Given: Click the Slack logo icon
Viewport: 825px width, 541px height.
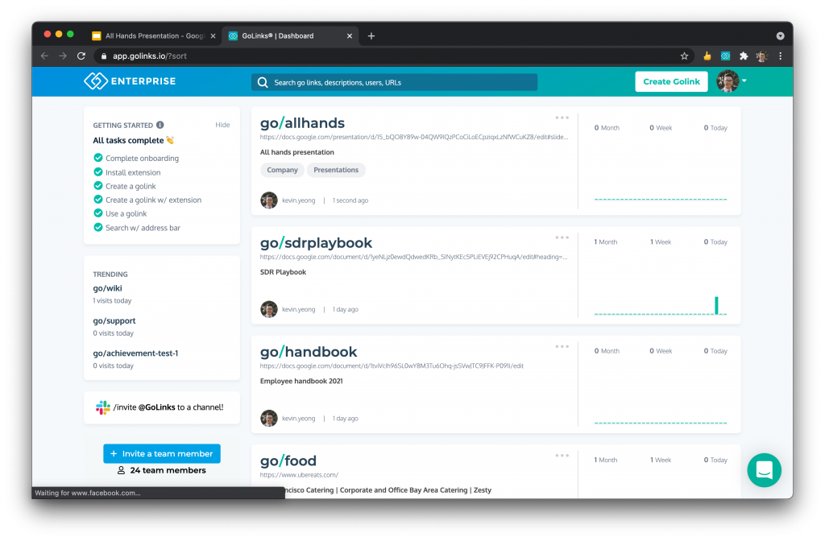Looking at the screenshot, I should [103, 407].
